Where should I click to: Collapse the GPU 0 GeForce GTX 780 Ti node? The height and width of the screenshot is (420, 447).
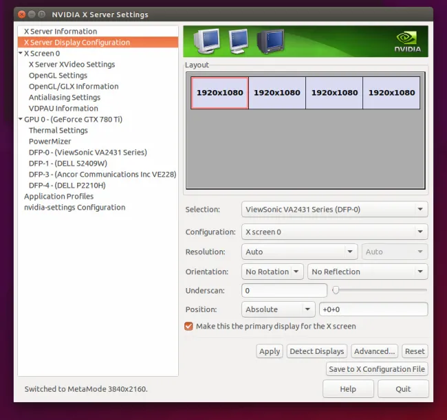tap(21, 119)
